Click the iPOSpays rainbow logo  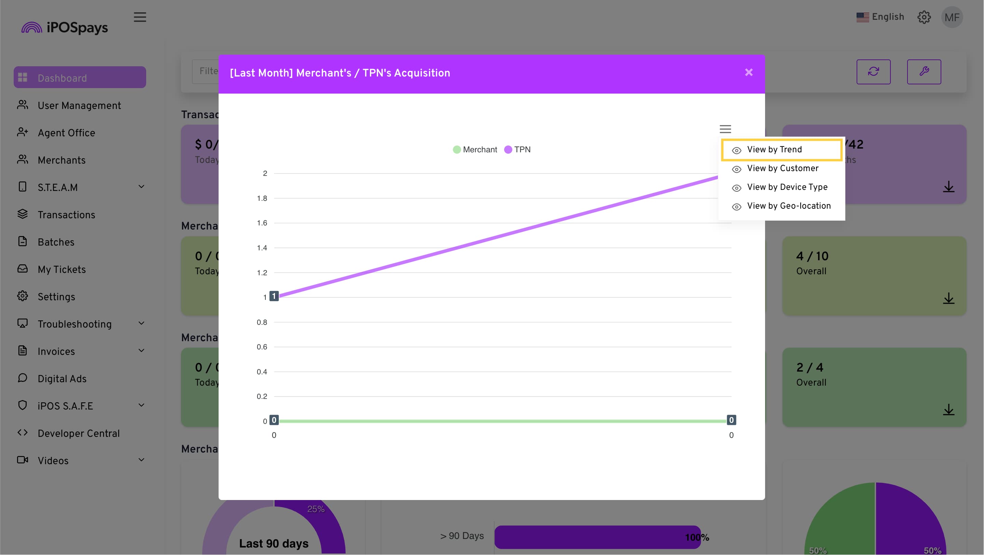pos(32,28)
